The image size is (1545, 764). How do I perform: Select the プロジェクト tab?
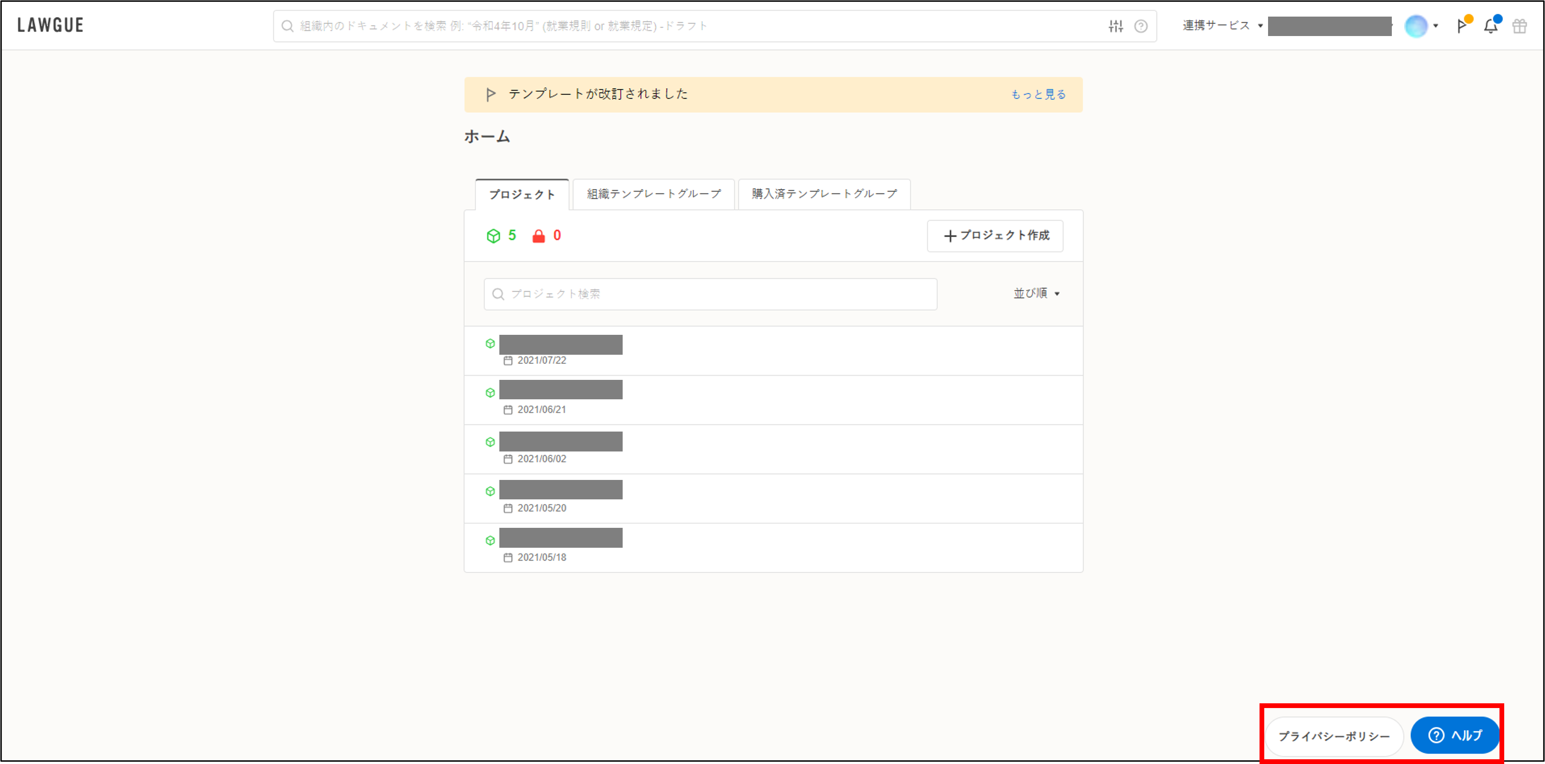pos(522,194)
